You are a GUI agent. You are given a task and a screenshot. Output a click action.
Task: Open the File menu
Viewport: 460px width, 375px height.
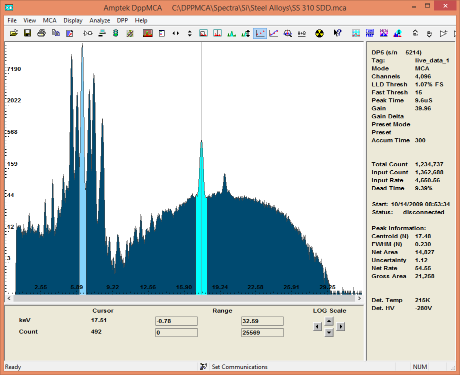pyautogui.click(x=12, y=20)
